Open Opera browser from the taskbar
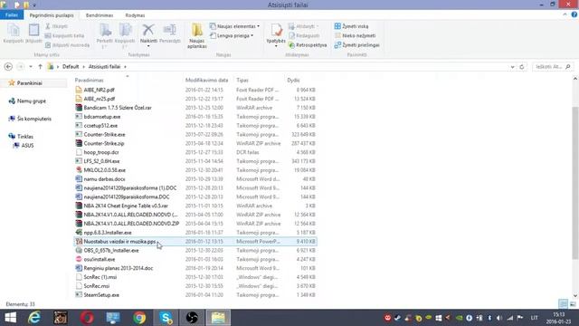The width and height of the screenshot is (579, 326). click(x=87, y=318)
